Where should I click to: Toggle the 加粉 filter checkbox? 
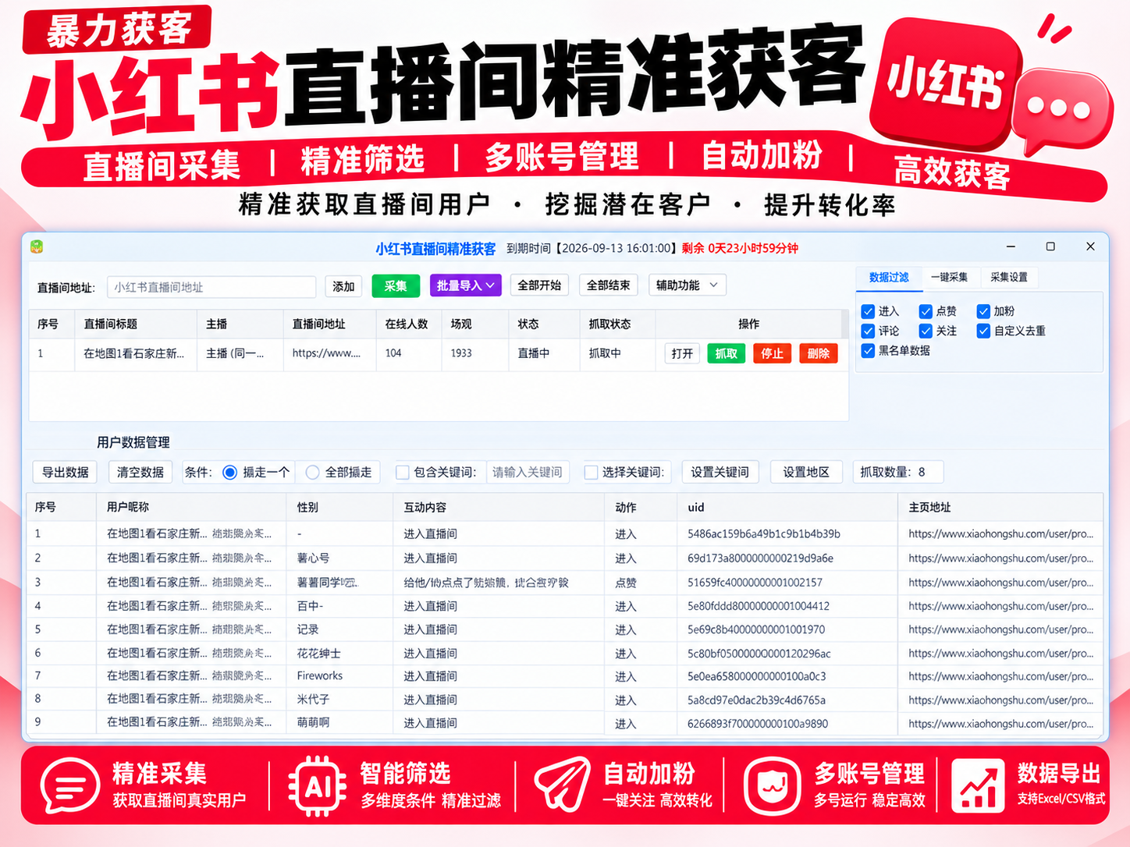[x=983, y=311]
